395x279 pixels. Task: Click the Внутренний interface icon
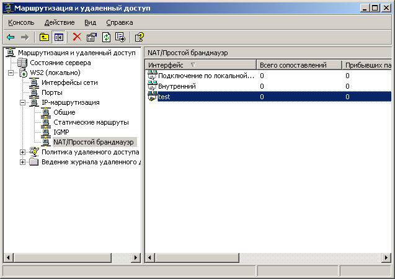point(153,86)
